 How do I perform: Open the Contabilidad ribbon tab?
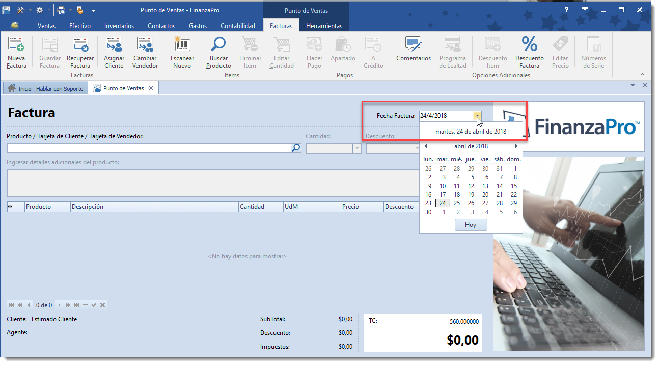(x=238, y=26)
